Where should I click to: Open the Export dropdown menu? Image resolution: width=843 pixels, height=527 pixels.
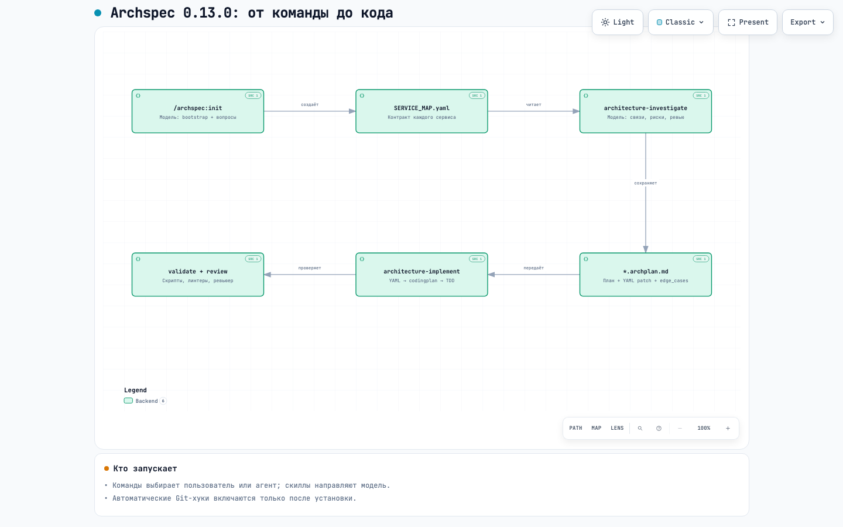(807, 22)
